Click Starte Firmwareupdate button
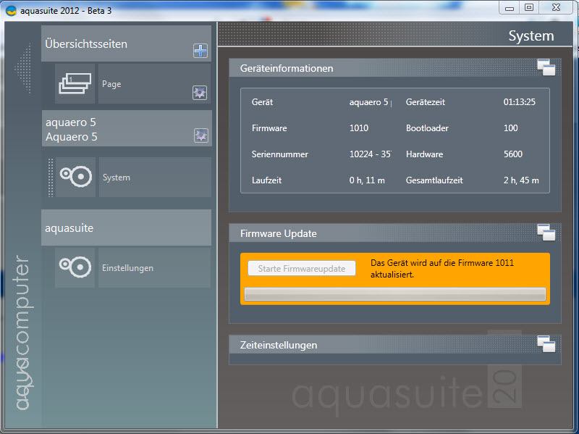Screen dimensions: 579x434 click(x=302, y=268)
